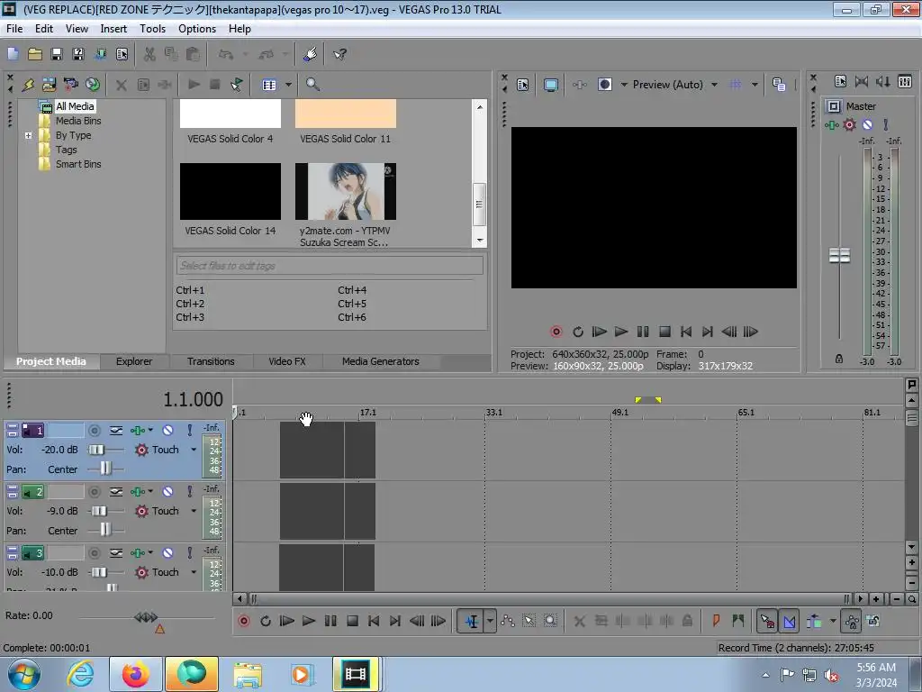Switch to the Explorer tab
The height and width of the screenshot is (692, 922).
(134, 361)
